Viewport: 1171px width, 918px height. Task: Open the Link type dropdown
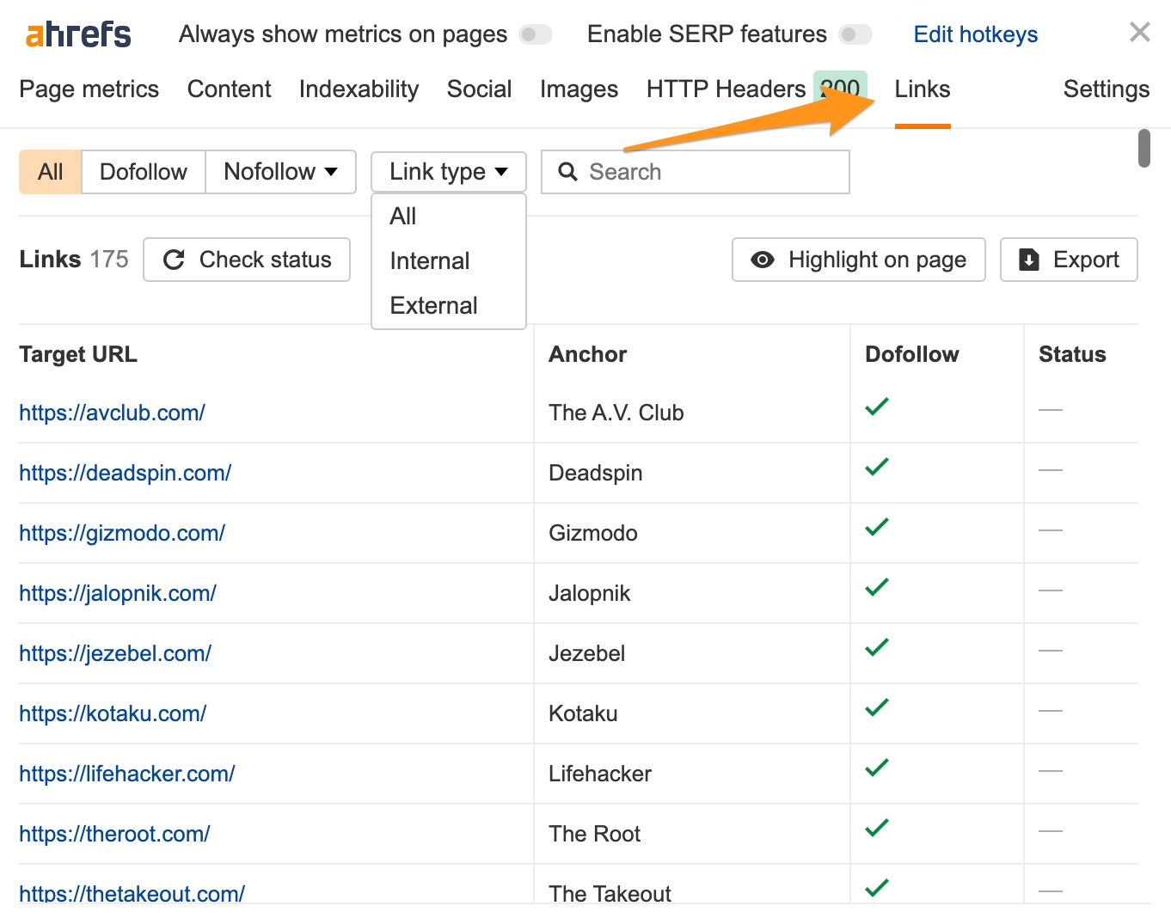[x=447, y=172]
